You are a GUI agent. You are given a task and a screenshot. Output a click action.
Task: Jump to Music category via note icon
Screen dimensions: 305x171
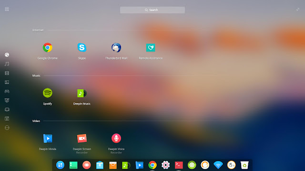(x=7, y=64)
